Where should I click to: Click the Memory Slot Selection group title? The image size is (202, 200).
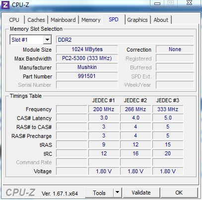[x=36, y=29]
